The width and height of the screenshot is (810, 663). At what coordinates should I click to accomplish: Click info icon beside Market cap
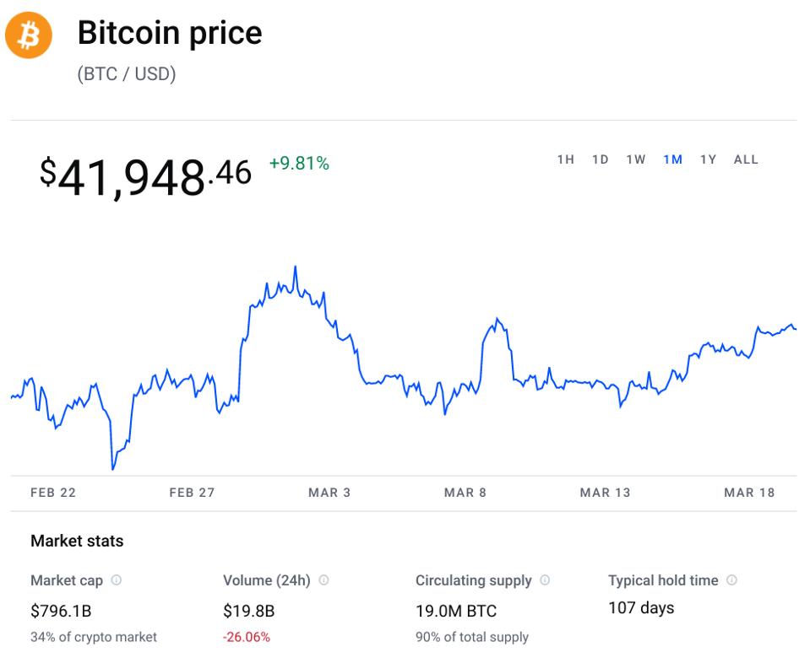(117, 580)
